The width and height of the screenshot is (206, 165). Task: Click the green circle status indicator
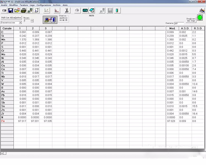coord(199,17)
